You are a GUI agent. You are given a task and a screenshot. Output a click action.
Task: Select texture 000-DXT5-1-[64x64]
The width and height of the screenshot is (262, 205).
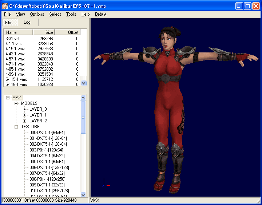tap(47, 133)
